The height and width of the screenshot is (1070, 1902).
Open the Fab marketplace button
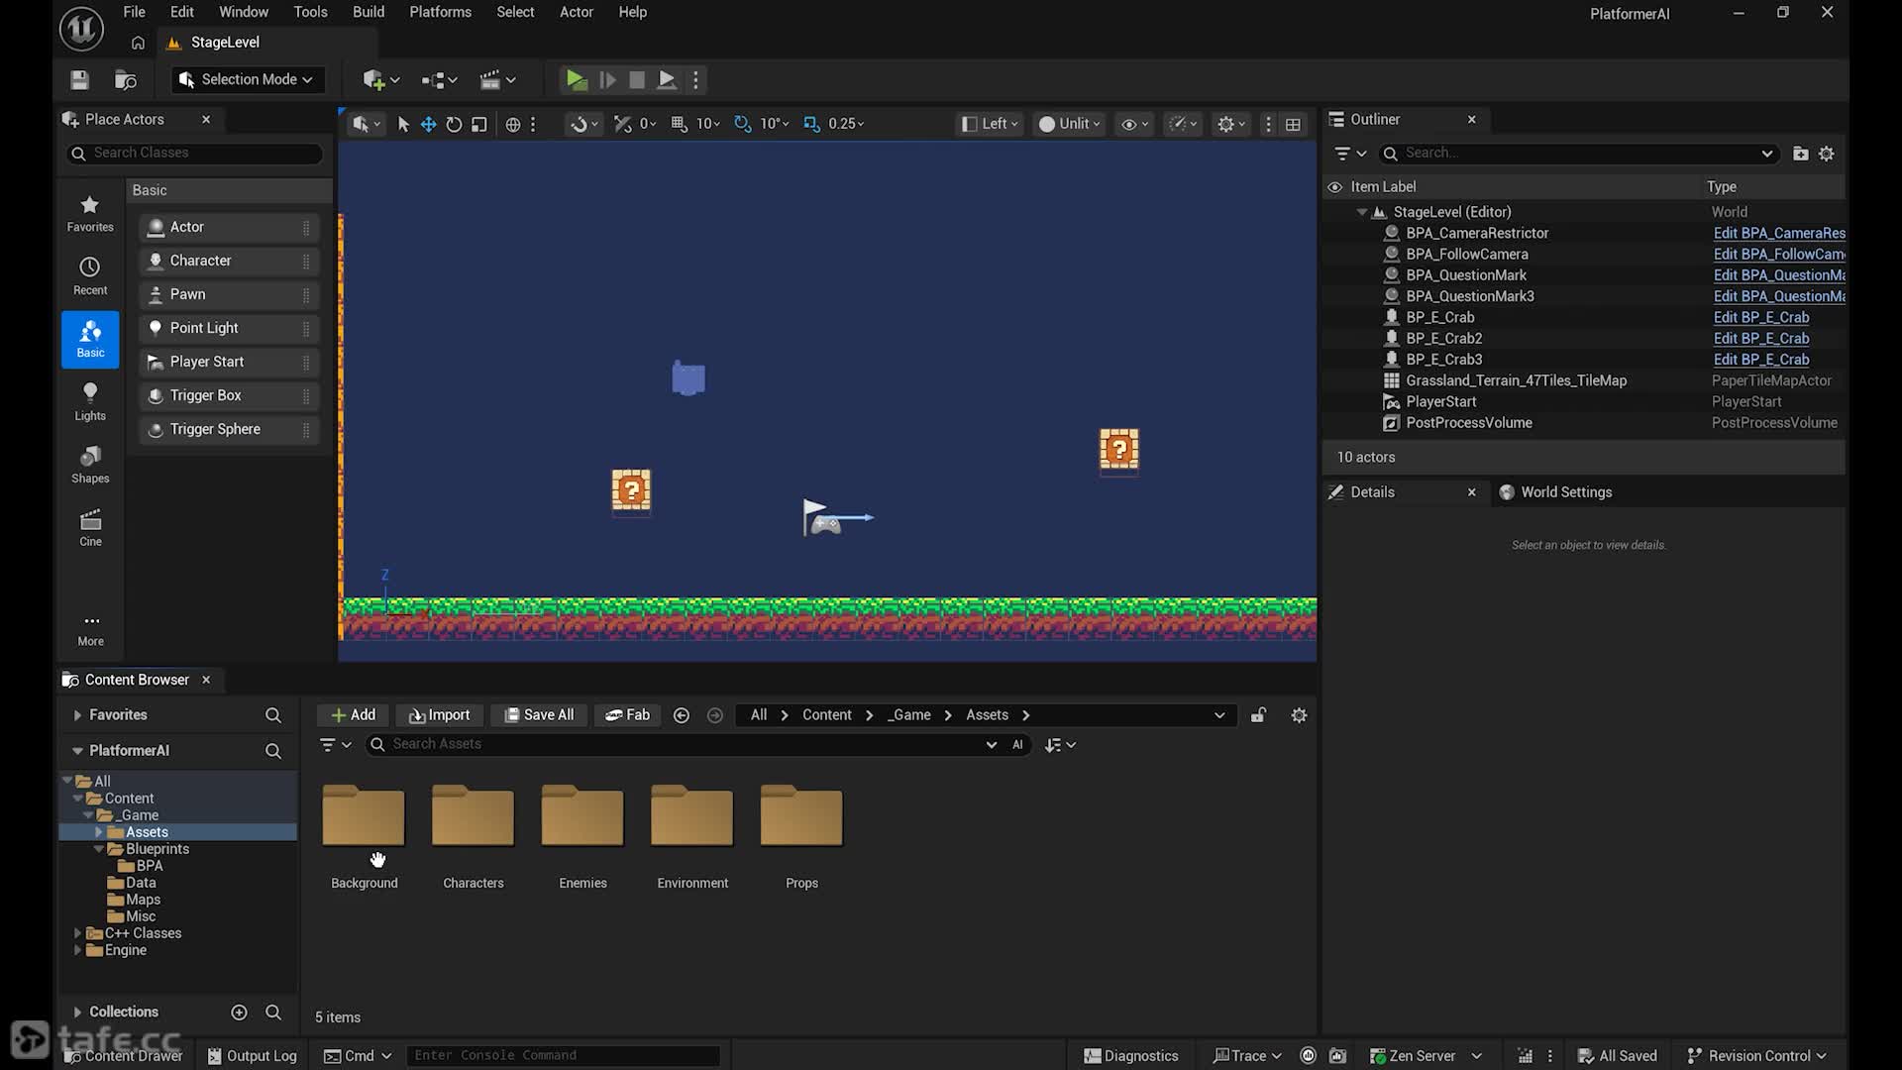[627, 715]
